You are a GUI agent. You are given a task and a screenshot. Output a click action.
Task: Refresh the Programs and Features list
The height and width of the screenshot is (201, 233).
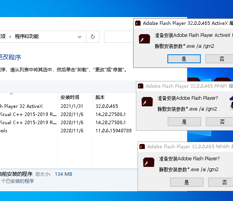coord(92,37)
